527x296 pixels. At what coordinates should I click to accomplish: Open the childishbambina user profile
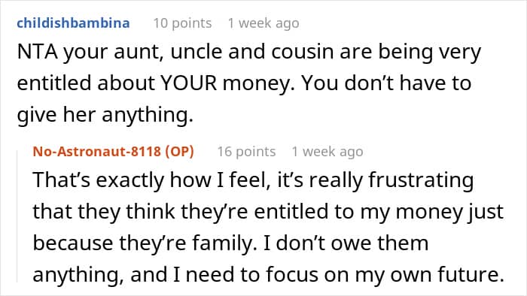pos(73,23)
